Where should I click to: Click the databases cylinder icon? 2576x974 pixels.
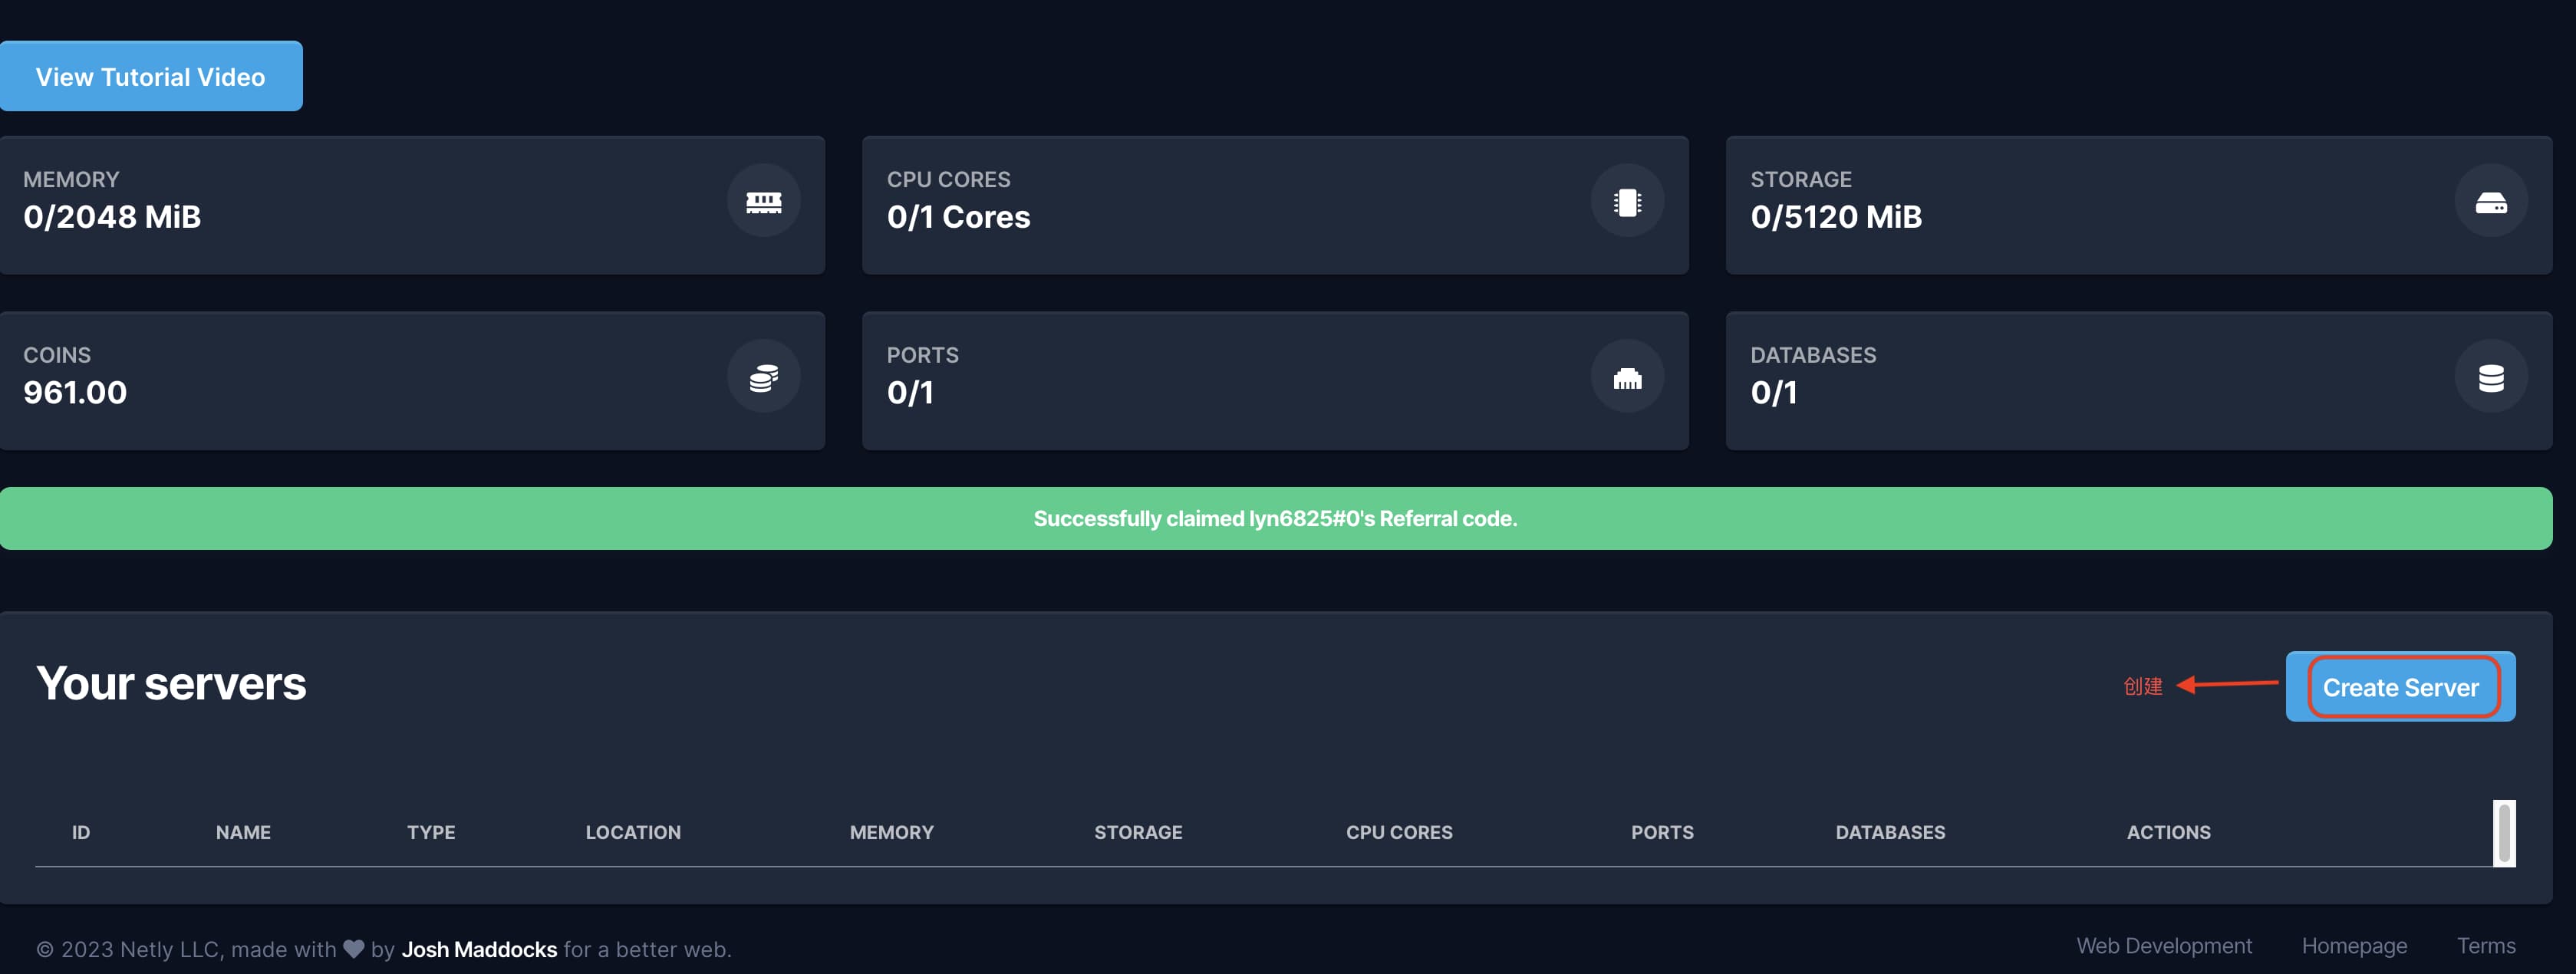click(2490, 378)
